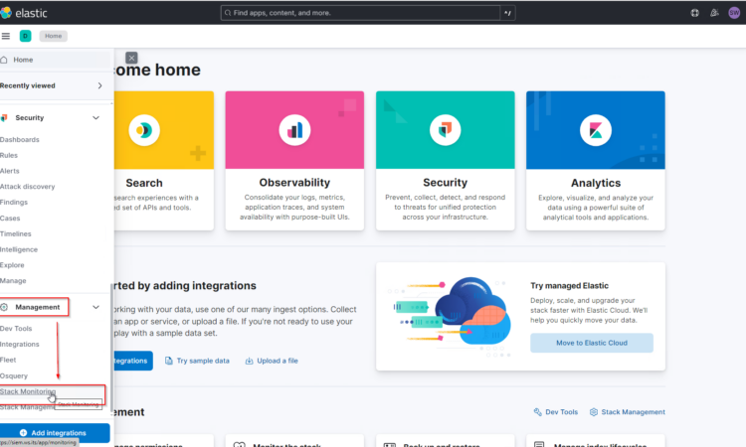Open Alerts in the sidebar

coord(10,171)
